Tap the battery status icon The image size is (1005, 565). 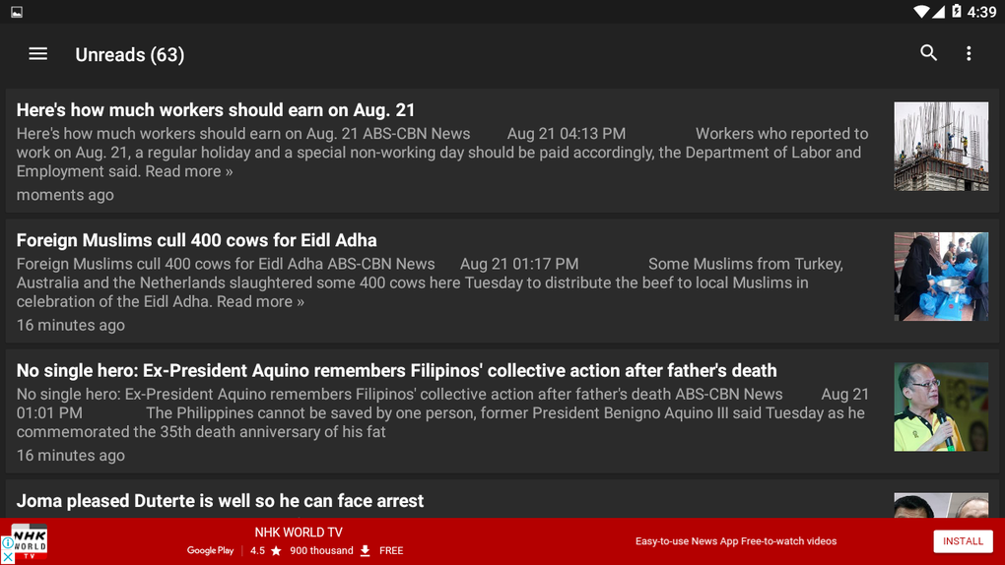coord(955,12)
